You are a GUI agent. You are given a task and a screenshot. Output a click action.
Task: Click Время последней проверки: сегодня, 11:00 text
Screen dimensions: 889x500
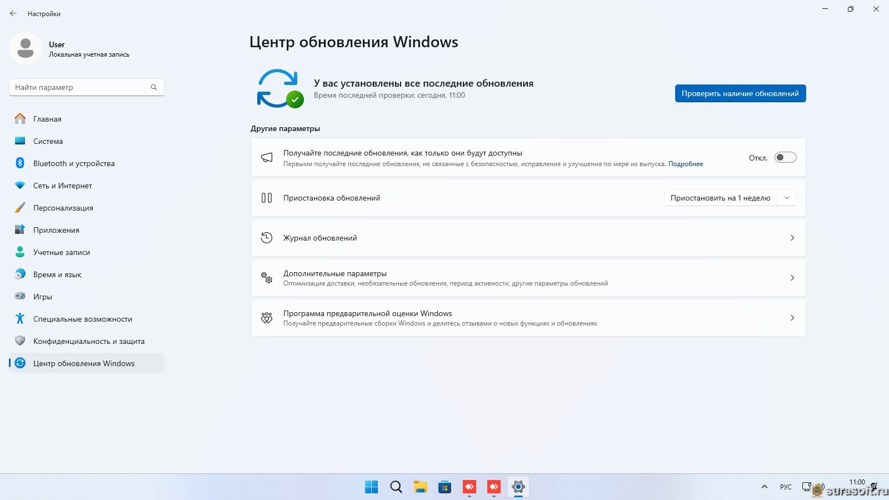pyautogui.click(x=389, y=96)
